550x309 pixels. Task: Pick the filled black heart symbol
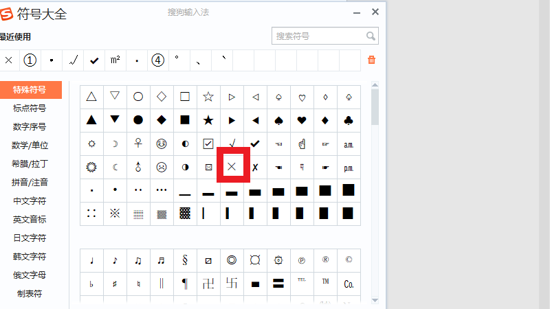click(x=302, y=120)
